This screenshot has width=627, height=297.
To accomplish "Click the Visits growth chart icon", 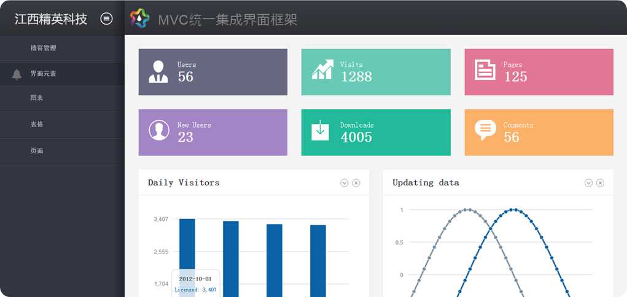I will [x=322, y=69].
